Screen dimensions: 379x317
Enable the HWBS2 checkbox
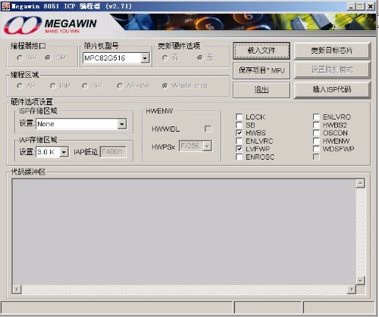(316, 125)
